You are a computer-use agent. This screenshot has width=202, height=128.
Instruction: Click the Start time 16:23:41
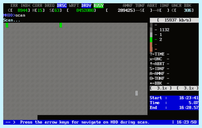(x=189, y=98)
